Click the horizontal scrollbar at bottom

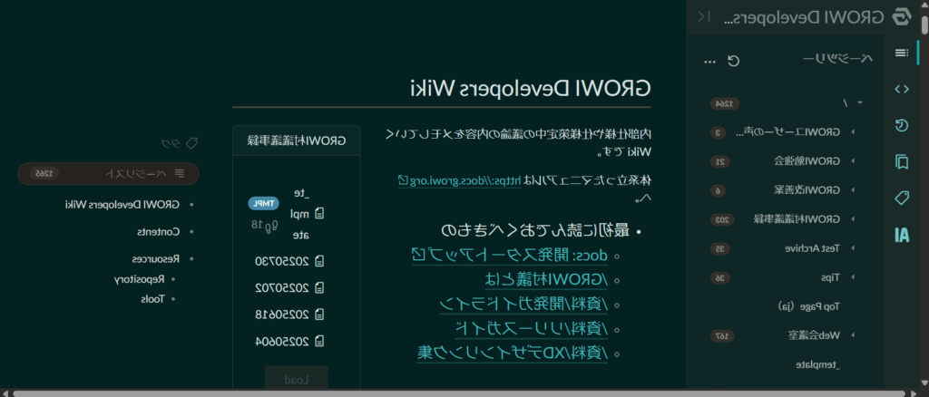(459, 393)
